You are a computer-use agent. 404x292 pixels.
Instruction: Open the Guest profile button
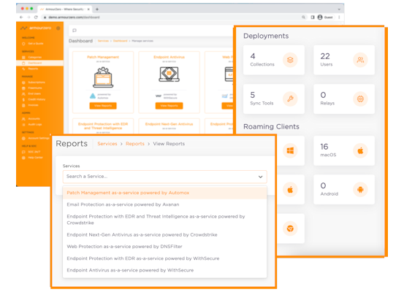[325, 18]
